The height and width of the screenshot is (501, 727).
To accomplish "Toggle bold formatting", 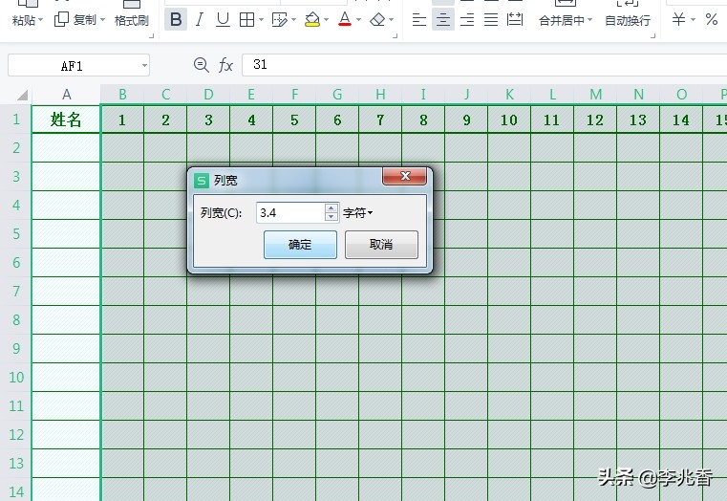I will pyautogui.click(x=176, y=19).
